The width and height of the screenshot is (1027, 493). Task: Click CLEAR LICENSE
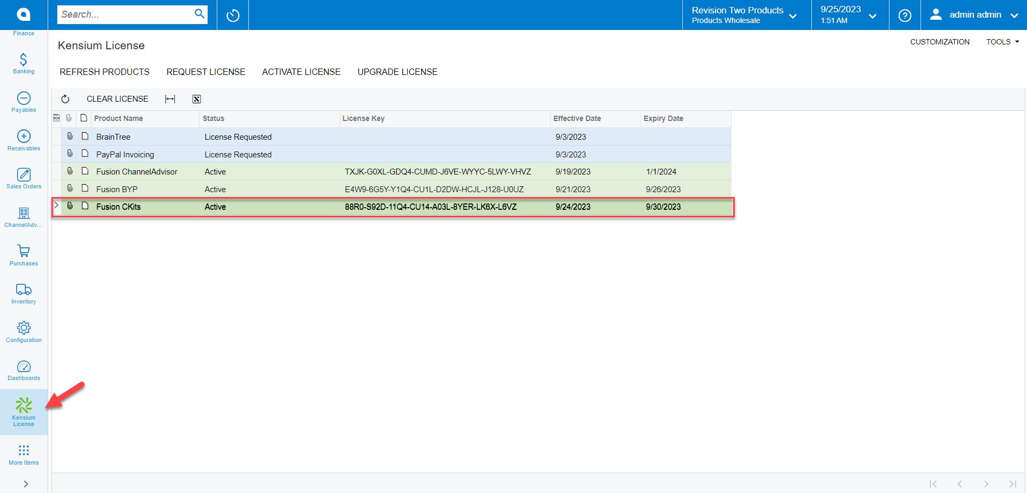coord(117,99)
